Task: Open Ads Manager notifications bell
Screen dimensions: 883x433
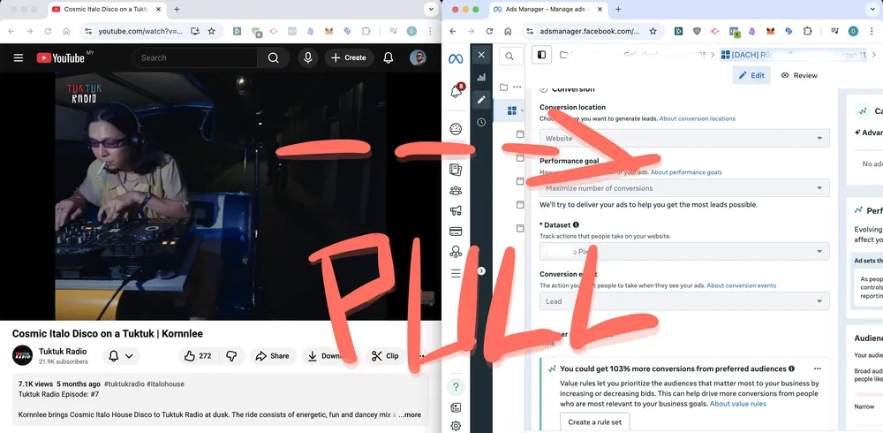Action: coord(456,91)
